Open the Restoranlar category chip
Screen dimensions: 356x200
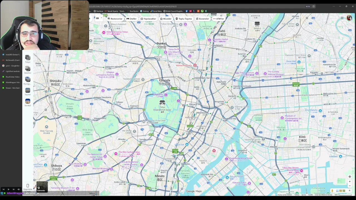[x=115, y=19]
